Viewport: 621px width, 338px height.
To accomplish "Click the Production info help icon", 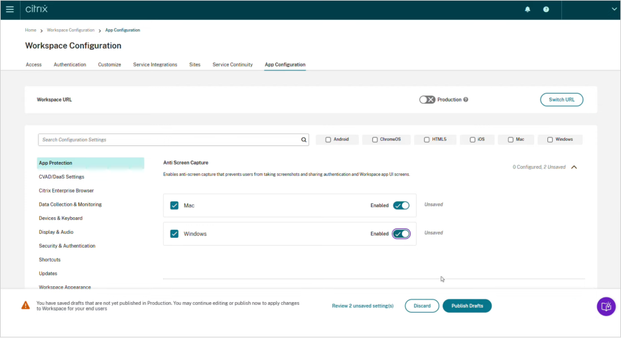I will click(x=466, y=100).
